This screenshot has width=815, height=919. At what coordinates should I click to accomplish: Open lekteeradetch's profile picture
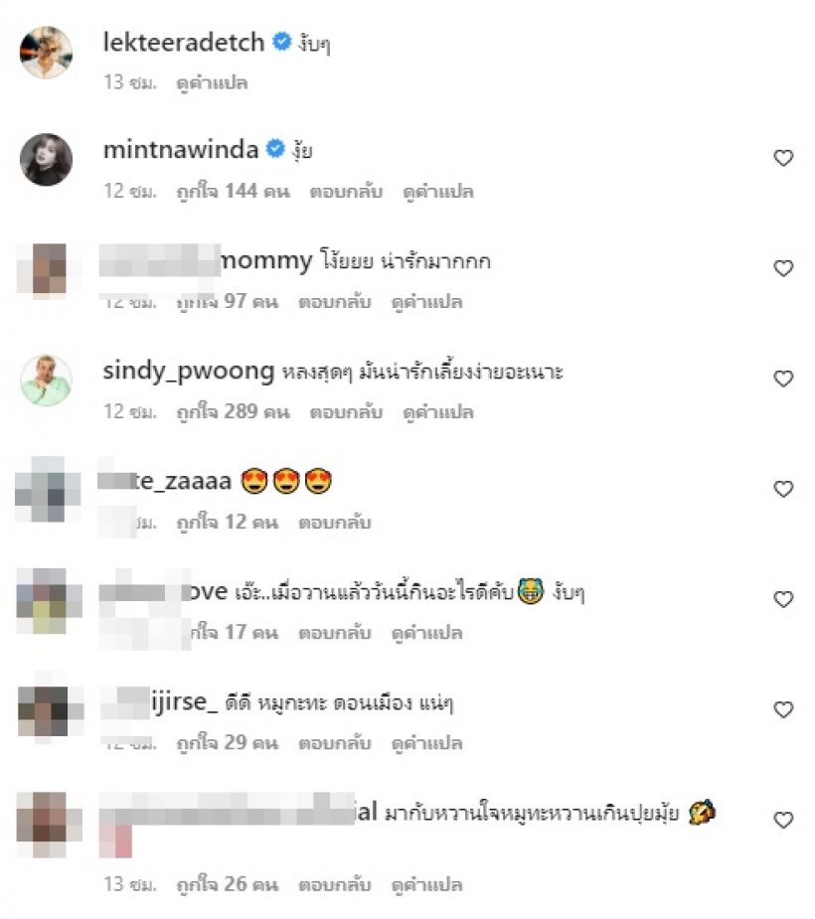coord(47,53)
